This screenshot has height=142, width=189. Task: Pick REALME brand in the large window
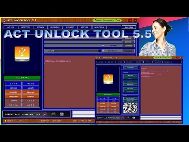(31, 92)
